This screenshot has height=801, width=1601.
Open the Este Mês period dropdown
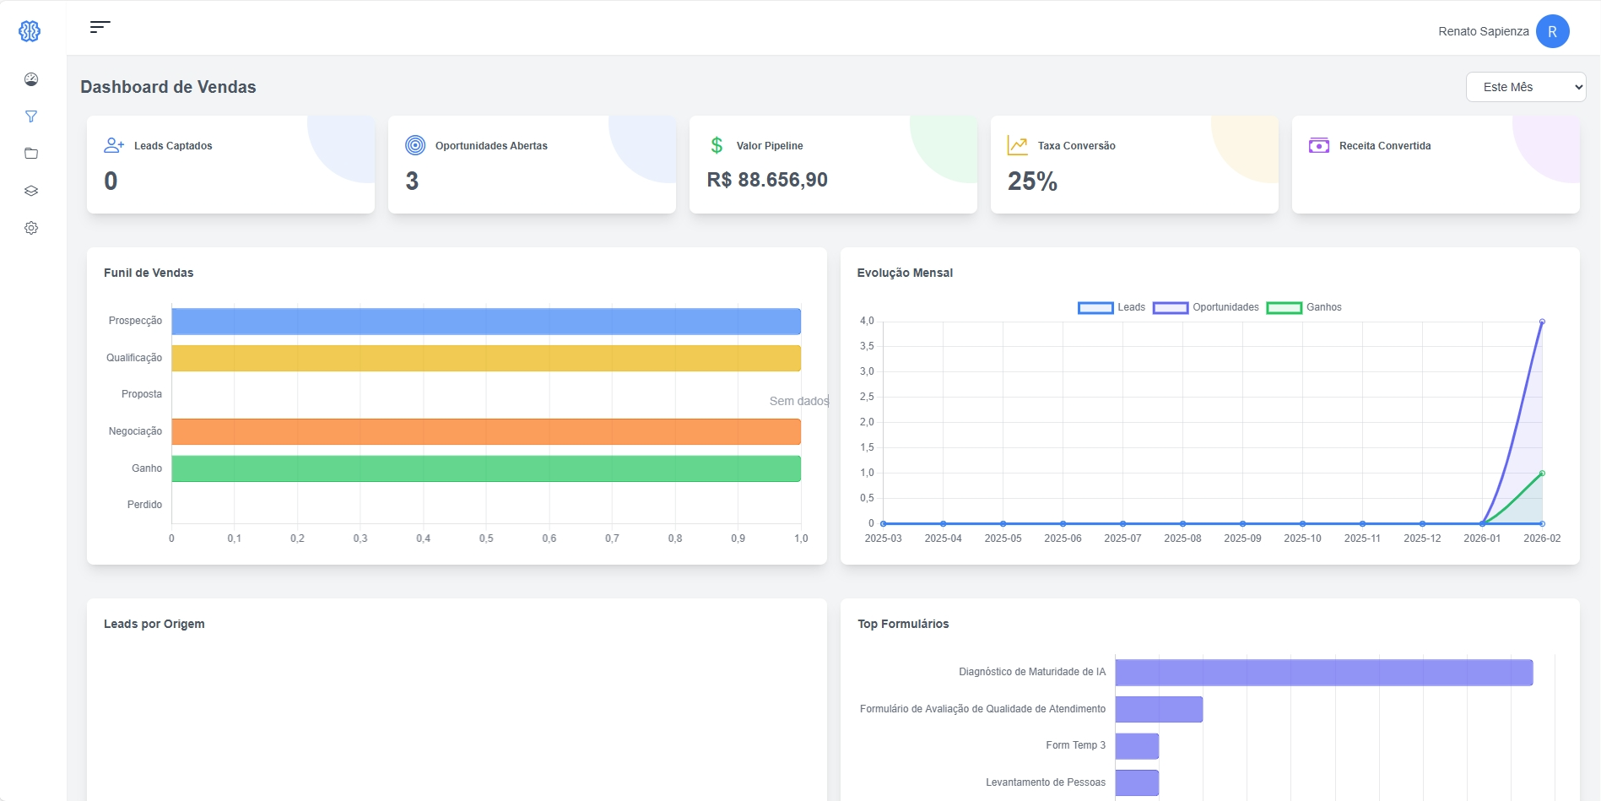pos(1525,86)
